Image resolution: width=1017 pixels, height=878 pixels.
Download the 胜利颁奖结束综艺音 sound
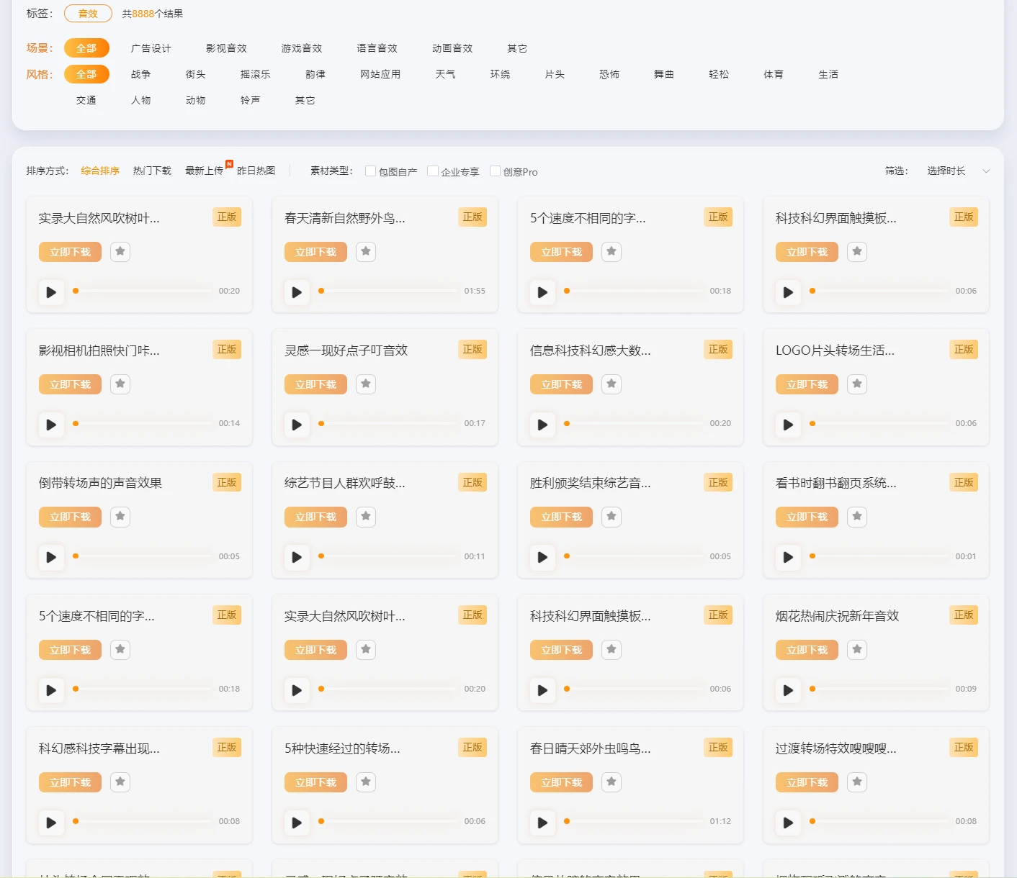pyautogui.click(x=561, y=517)
